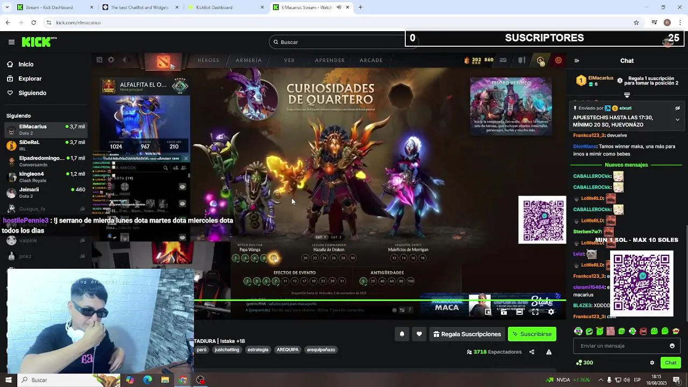The image size is (688, 387).
Task: Open the emoji picker in the message box
Action: [x=672, y=346]
